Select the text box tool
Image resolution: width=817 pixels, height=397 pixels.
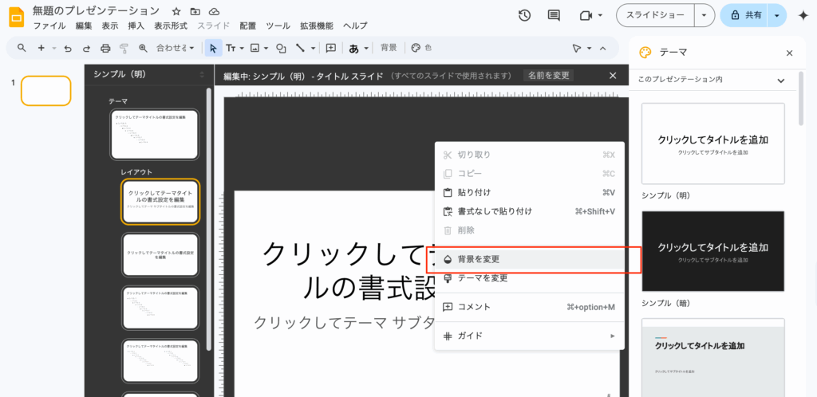[231, 48]
